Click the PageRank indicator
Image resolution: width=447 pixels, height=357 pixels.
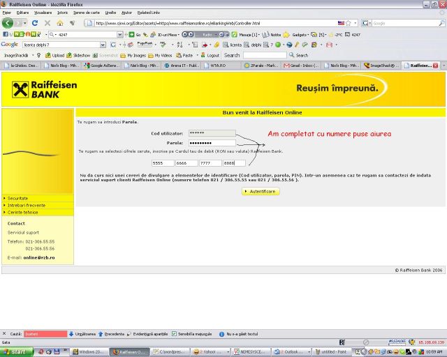click(145, 44)
